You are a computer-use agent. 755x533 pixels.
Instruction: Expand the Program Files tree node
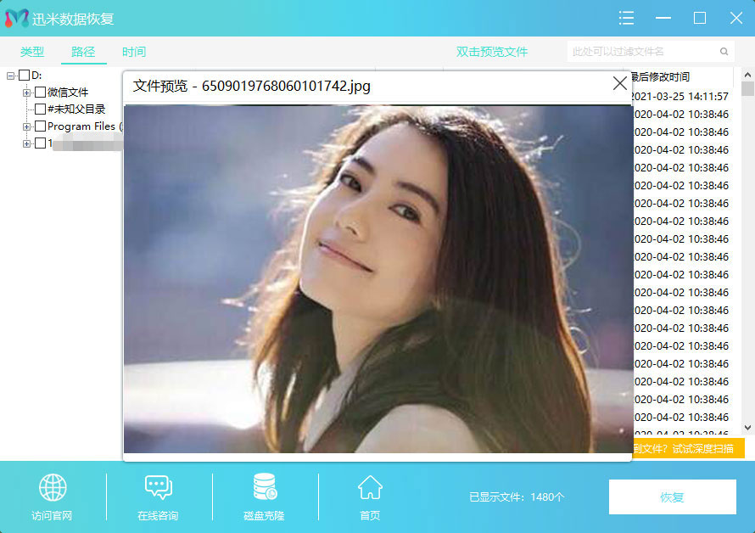coord(27,126)
